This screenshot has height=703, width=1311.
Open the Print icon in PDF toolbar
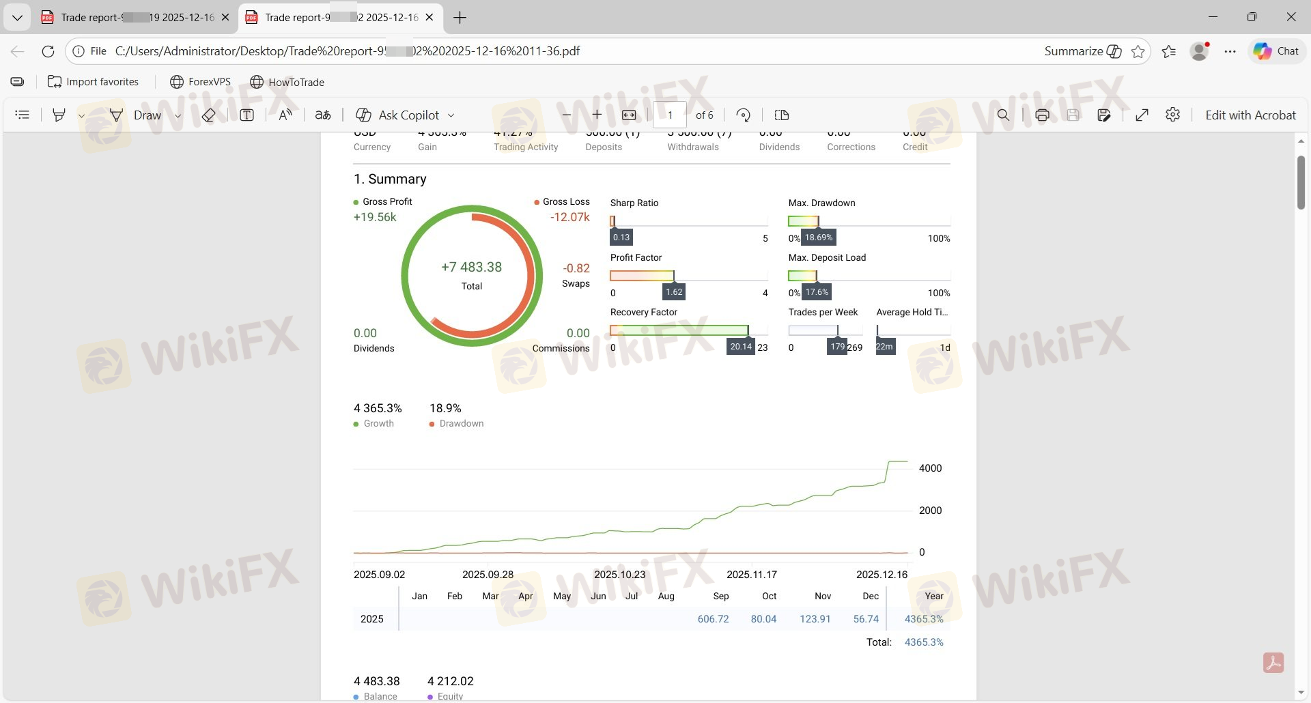[1042, 115]
